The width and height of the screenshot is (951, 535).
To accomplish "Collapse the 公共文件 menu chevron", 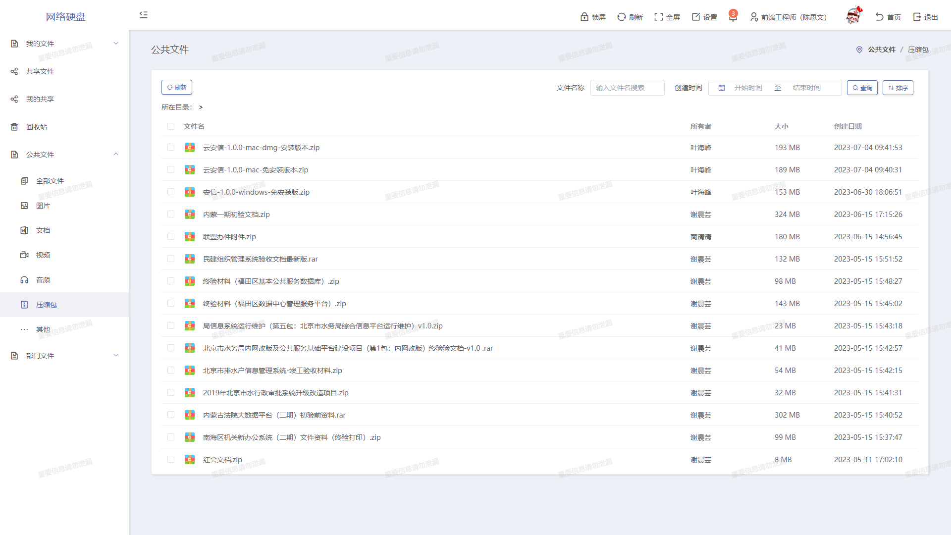I will click(x=116, y=154).
